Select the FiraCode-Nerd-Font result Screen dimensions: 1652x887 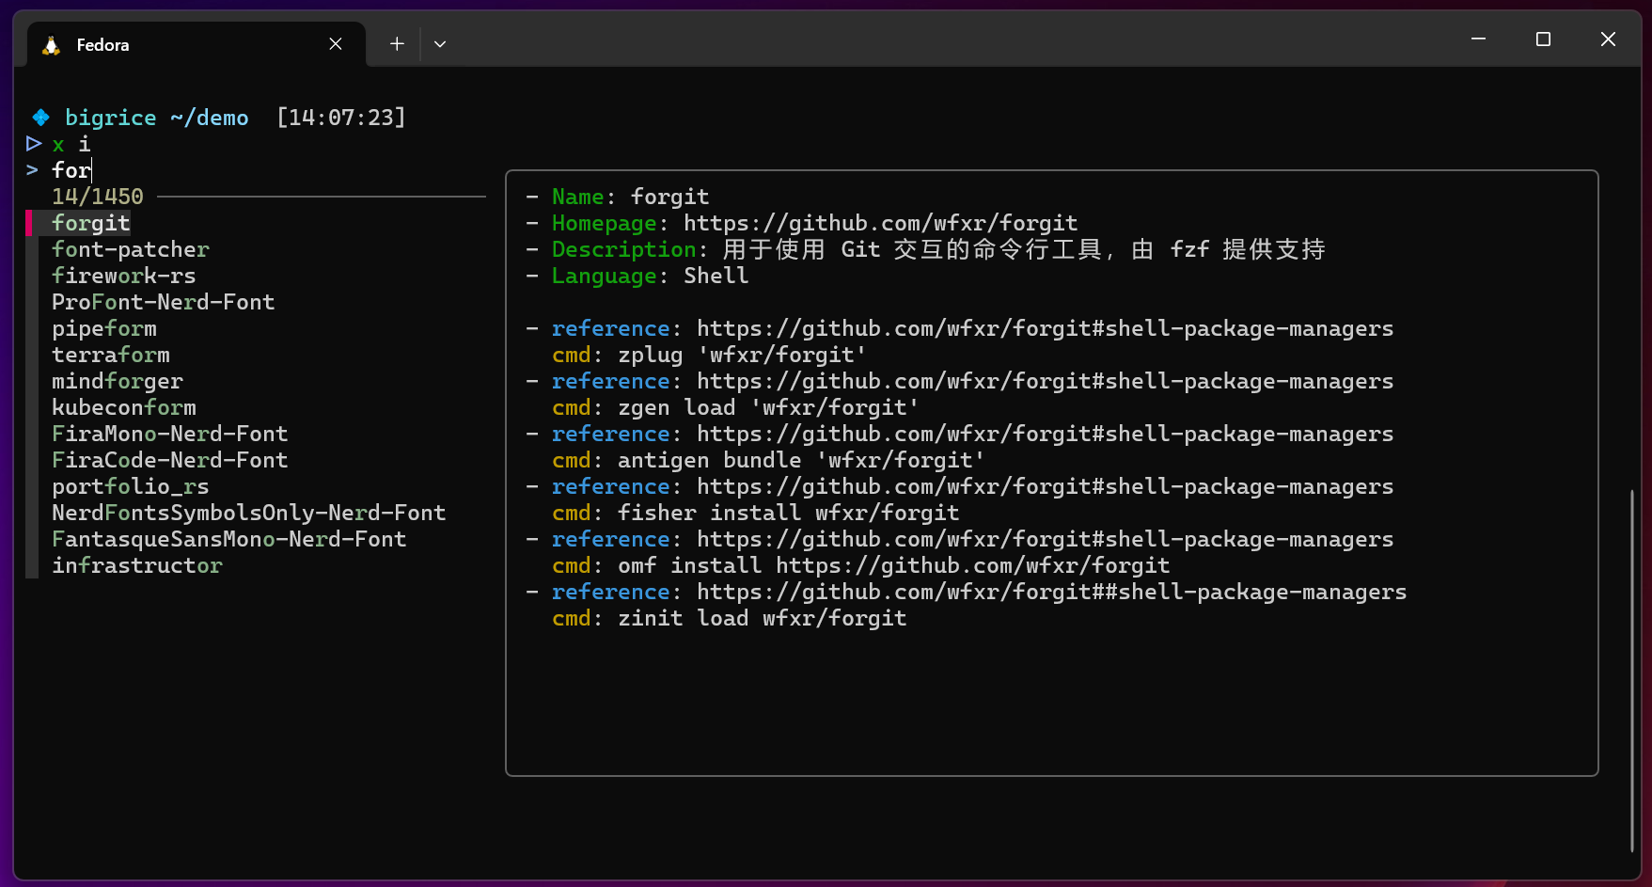tap(170, 460)
